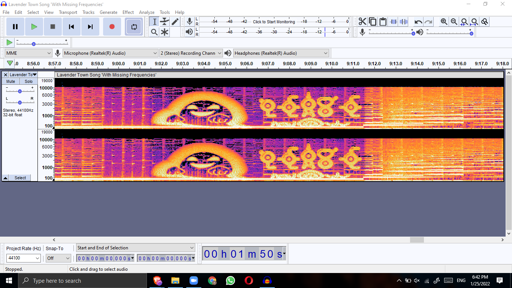
Task: Open the Snap-To Off dropdown
Action: [x=58, y=258]
